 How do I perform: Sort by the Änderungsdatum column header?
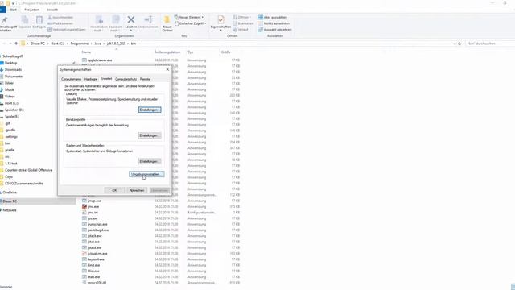pyautogui.click(x=167, y=52)
